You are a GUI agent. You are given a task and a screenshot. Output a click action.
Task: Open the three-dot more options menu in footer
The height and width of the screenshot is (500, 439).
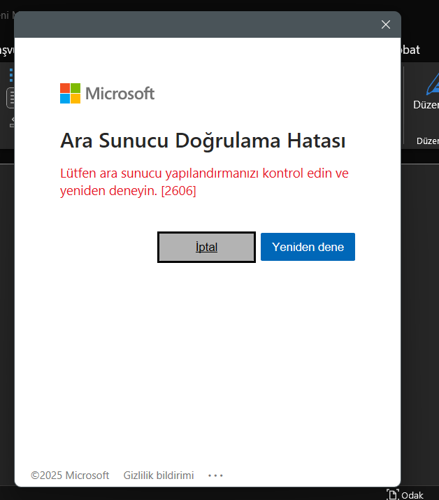coord(215,476)
